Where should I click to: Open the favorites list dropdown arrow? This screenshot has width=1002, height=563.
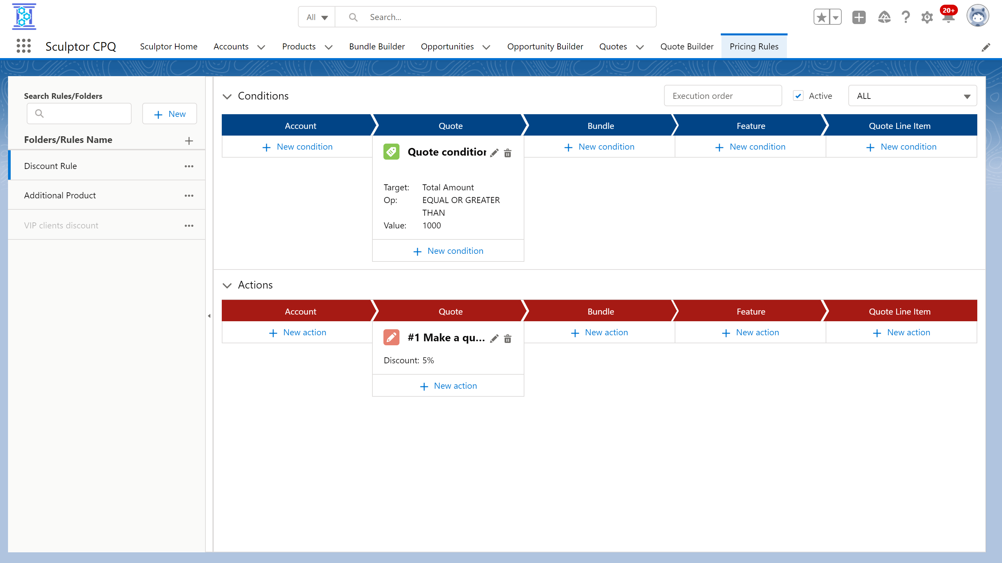[x=835, y=17]
